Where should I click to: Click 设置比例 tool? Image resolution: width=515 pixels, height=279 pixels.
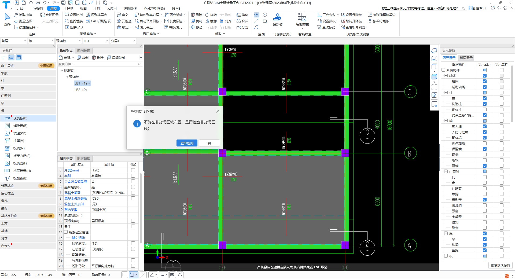click(74, 15)
